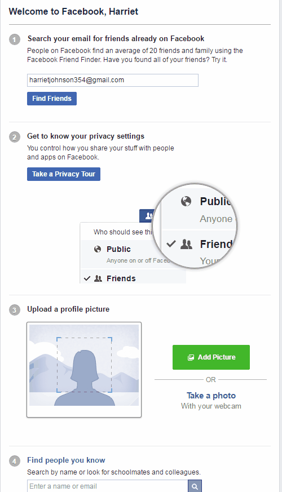Click the enlarged checkmark in magnifier circle

pyautogui.click(x=171, y=244)
